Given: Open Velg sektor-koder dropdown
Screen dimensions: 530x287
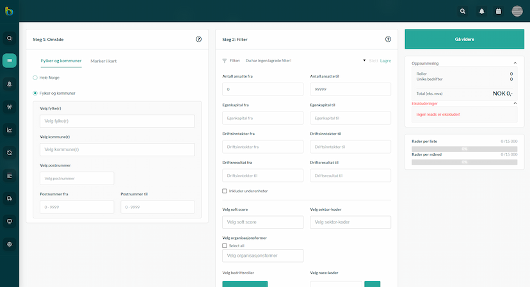Looking at the screenshot, I should (x=351, y=222).
